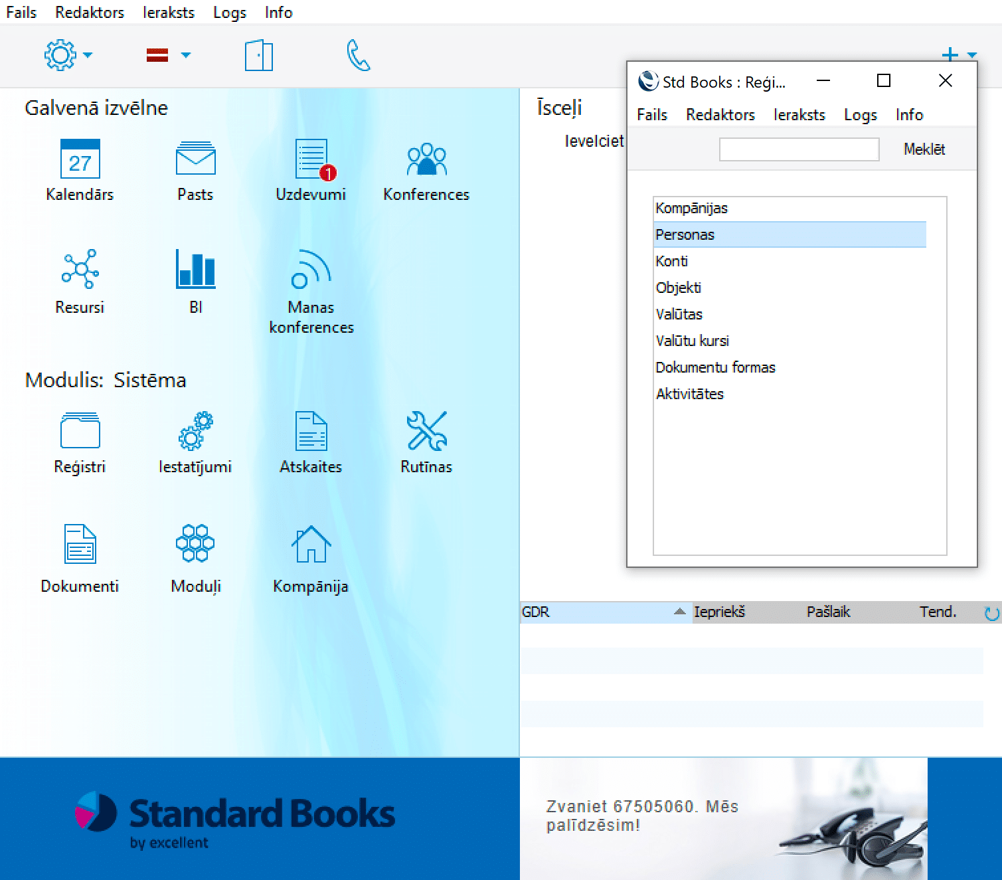Open the Ieraksts menu in main window
This screenshot has height=880, width=1002.
click(x=169, y=13)
